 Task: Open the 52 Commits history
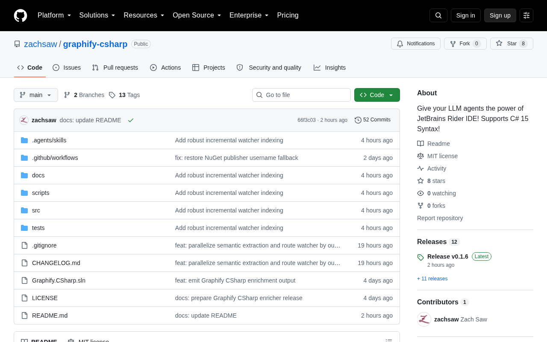coord(373,120)
